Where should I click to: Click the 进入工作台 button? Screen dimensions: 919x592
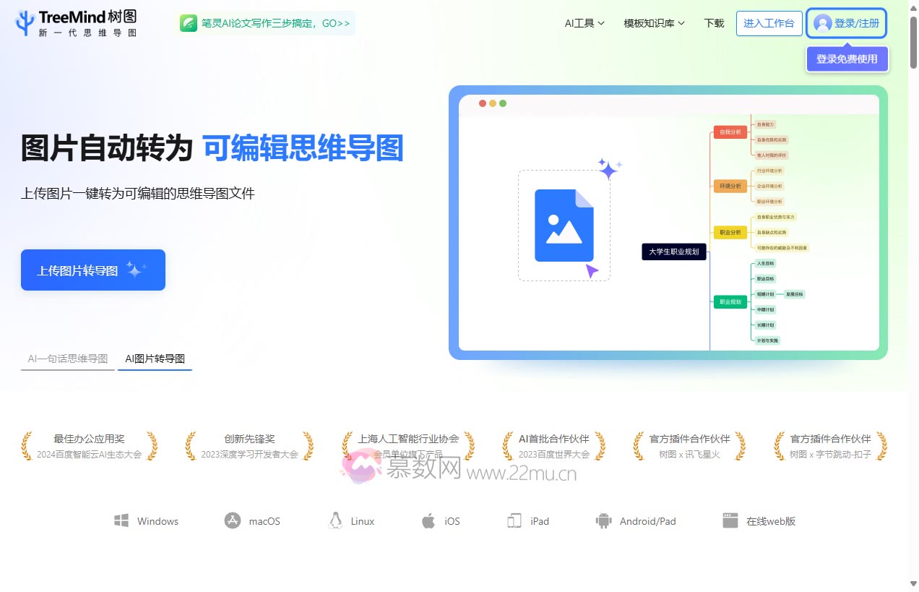click(769, 22)
